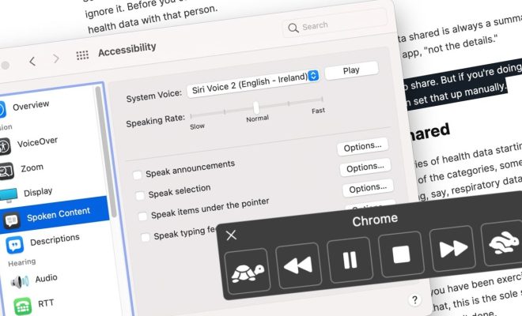Enable the Speak selection checkbox
The width and height of the screenshot is (522, 316).
click(140, 196)
